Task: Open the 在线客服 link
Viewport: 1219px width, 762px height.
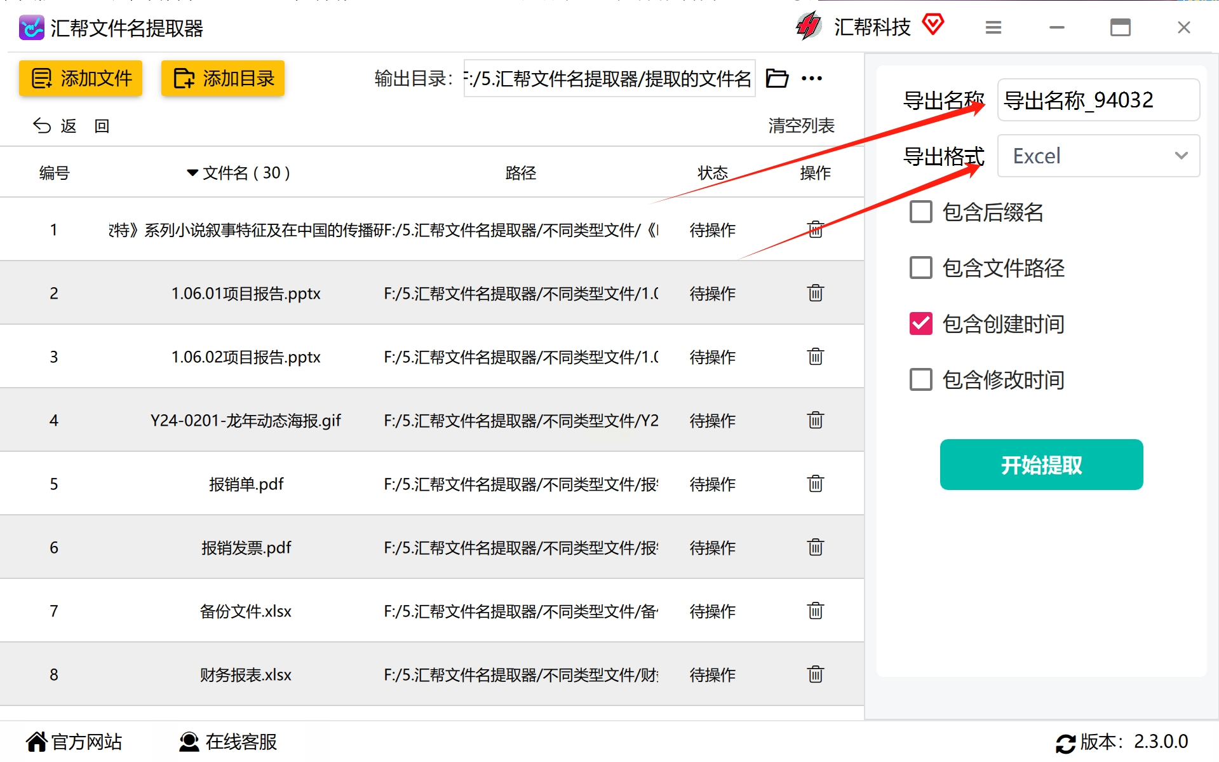Action: (x=227, y=742)
